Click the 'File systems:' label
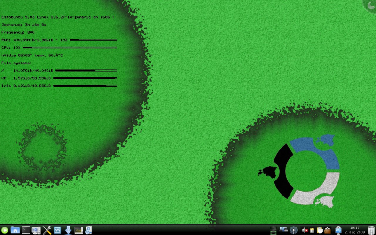 pyautogui.click(x=16, y=63)
